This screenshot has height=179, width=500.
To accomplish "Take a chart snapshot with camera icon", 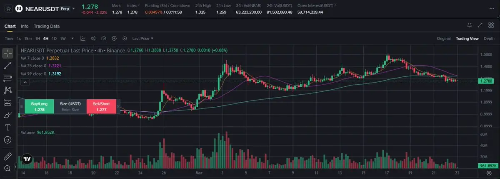I will [104, 39].
